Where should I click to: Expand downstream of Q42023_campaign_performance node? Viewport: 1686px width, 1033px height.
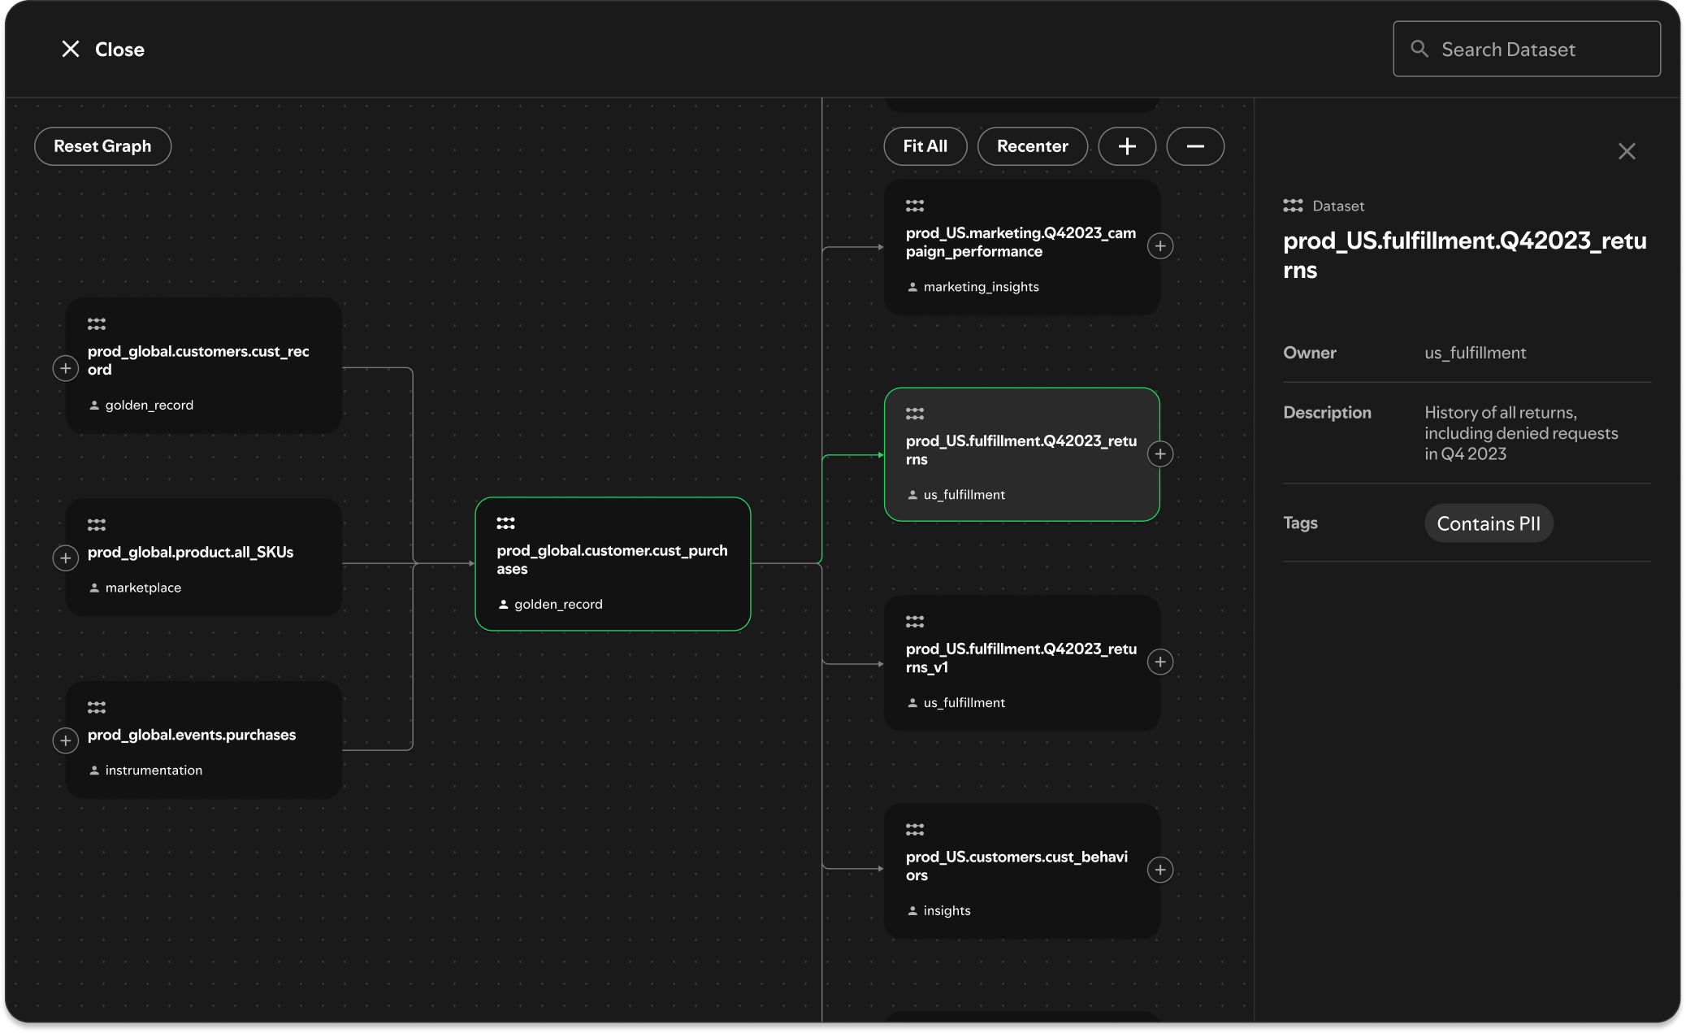[1160, 246]
